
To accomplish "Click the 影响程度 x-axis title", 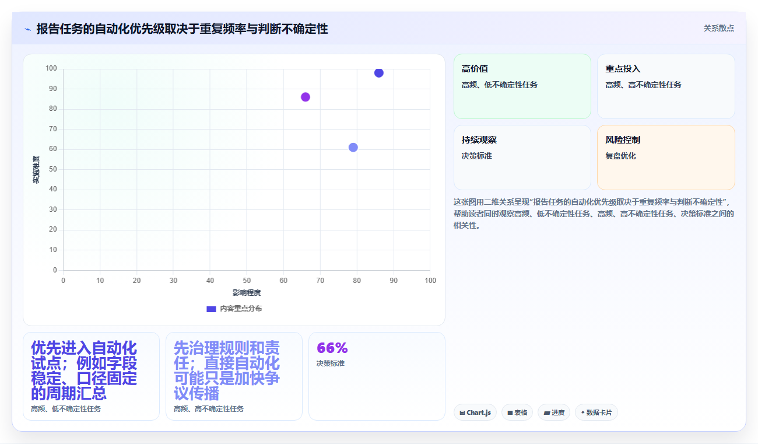I will pyautogui.click(x=247, y=292).
